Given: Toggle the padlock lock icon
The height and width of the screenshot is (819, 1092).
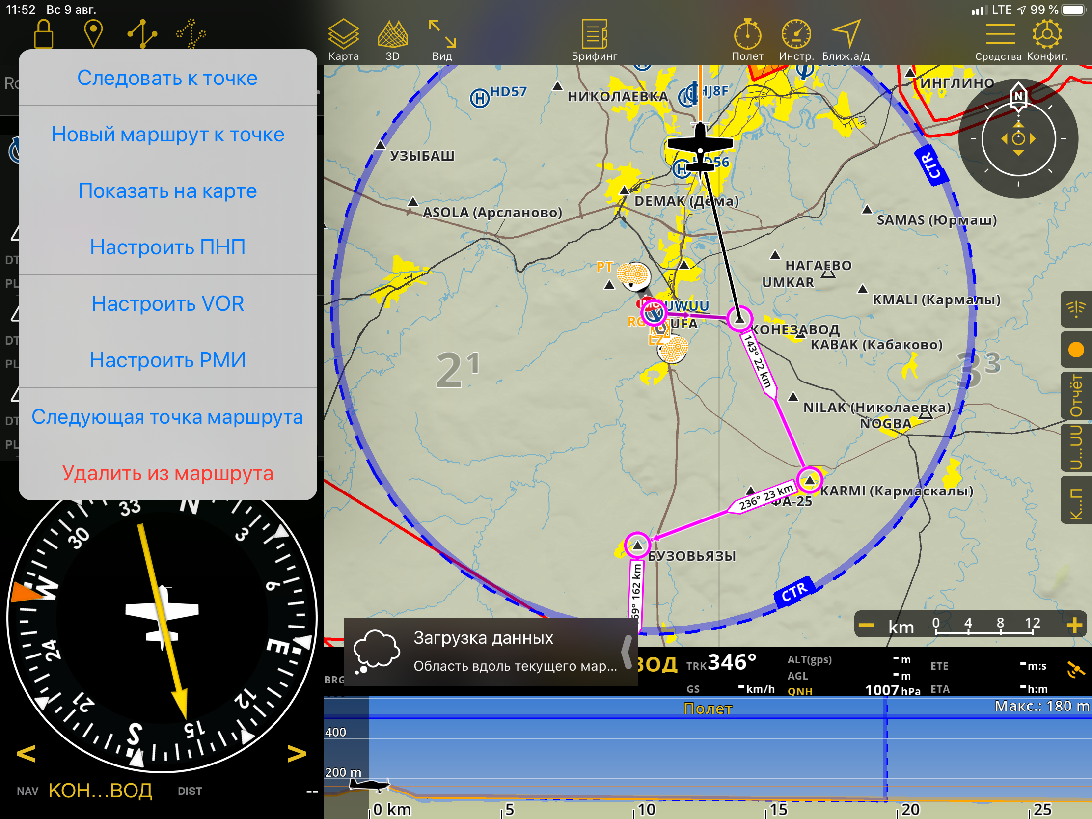Looking at the screenshot, I should pyautogui.click(x=43, y=33).
